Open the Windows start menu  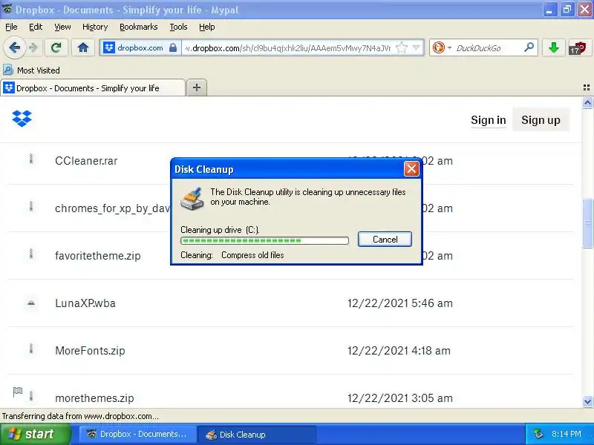[x=36, y=434]
